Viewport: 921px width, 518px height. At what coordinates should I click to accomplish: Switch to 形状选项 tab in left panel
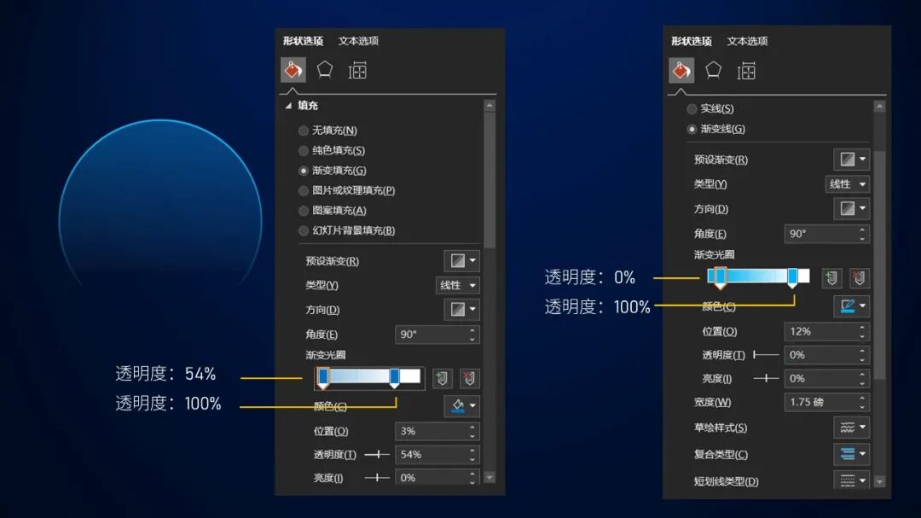click(303, 41)
